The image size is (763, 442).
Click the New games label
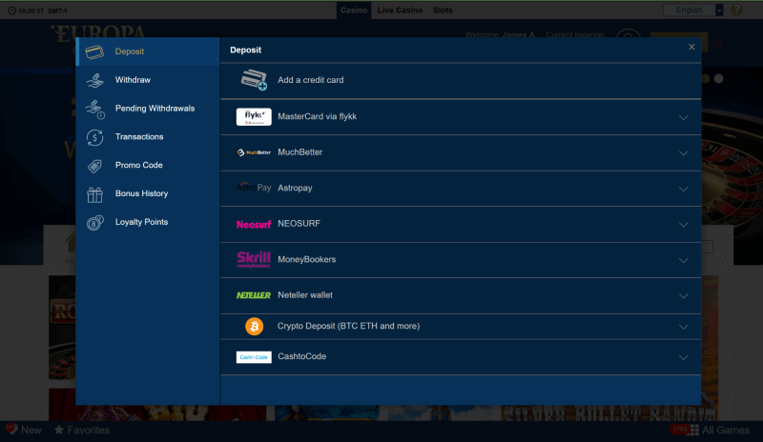tap(31, 430)
